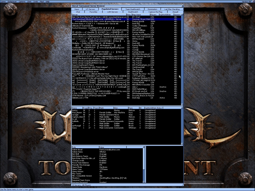Open the Mod menu
The image size is (255, 191).
click(x=42, y=2)
